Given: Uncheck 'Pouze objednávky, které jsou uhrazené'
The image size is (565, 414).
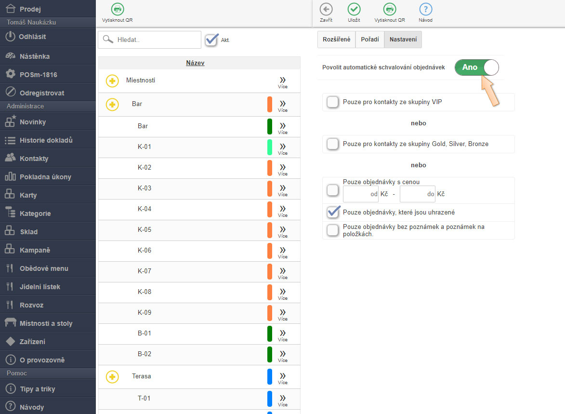Looking at the screenshot, I should (x=333, y=212).
